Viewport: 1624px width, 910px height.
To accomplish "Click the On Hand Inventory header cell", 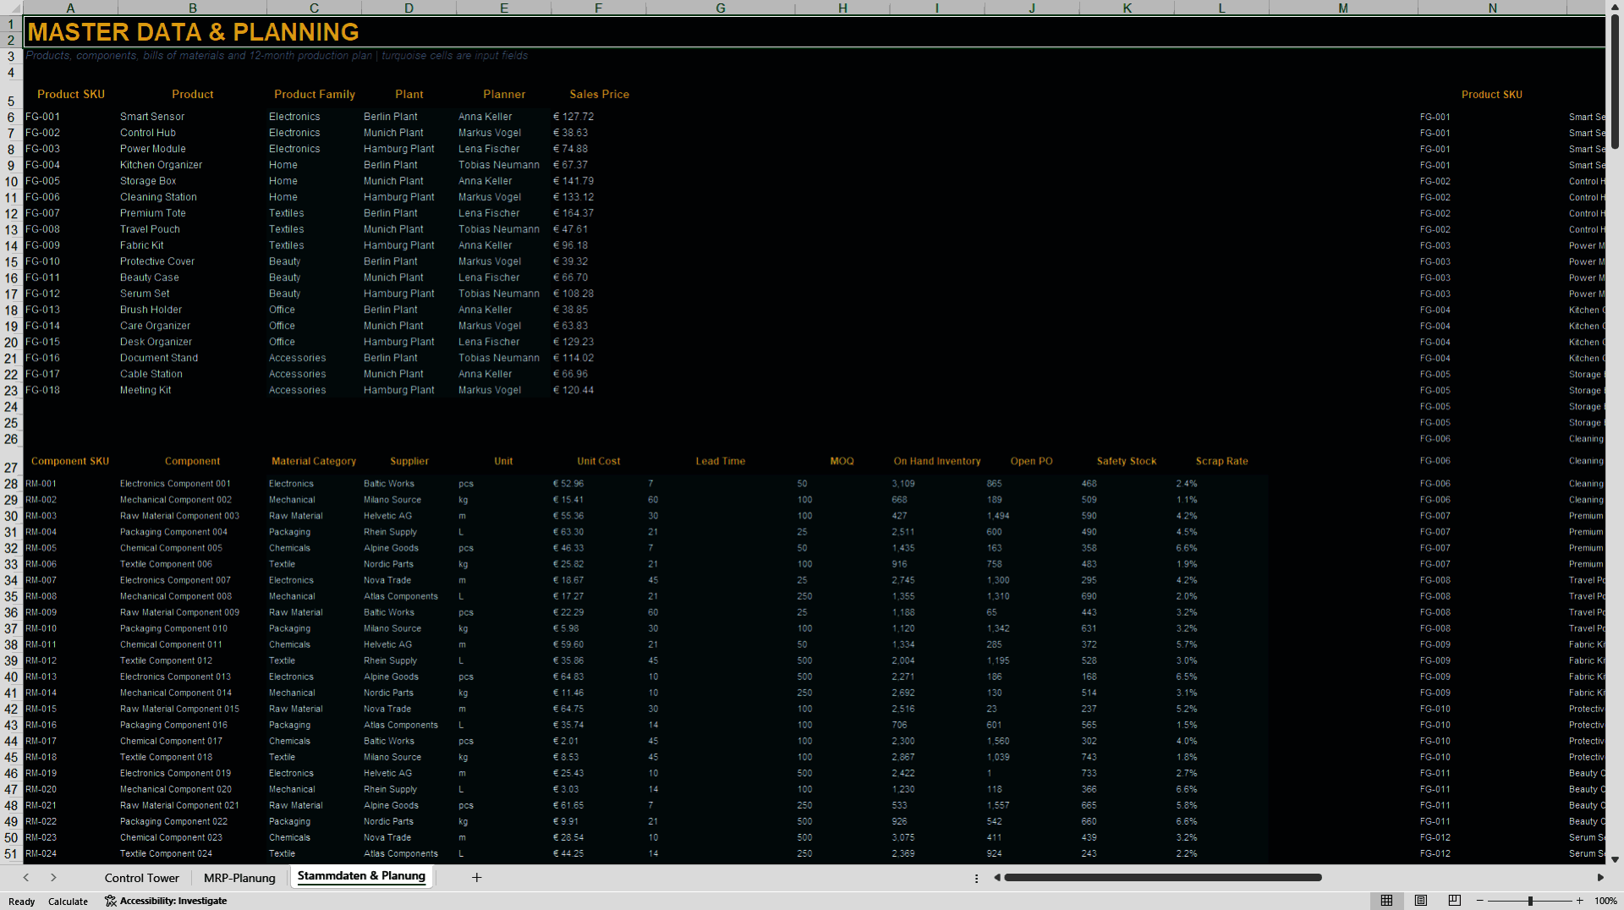I will pos(936,461).
